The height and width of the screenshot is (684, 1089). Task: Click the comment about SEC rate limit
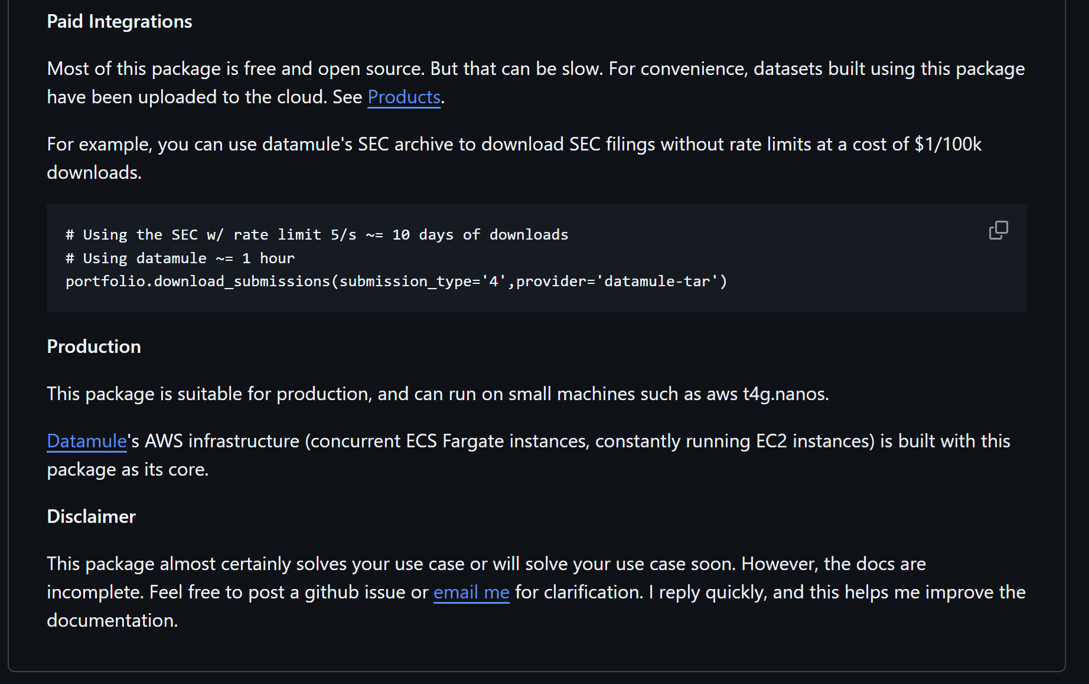(x=317, y=234)
